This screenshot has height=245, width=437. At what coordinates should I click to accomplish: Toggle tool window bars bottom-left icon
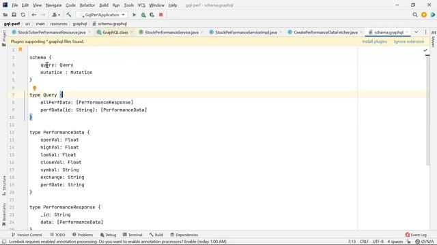coord(4,242)
